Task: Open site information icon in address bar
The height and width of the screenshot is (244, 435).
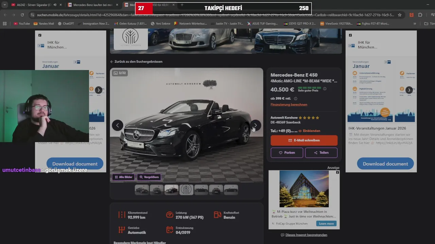Action: coord(32,15)
